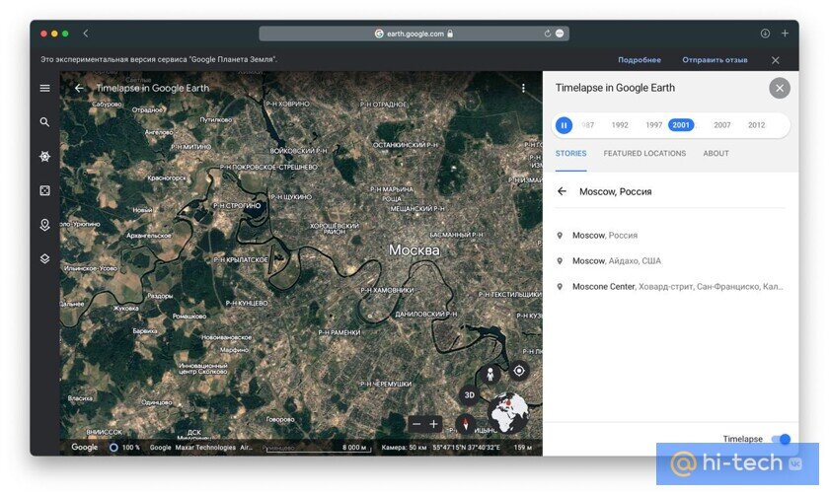Open the hamburger menu in the sidebar
The height and width of the screenshot is (495, 829).
45,88
